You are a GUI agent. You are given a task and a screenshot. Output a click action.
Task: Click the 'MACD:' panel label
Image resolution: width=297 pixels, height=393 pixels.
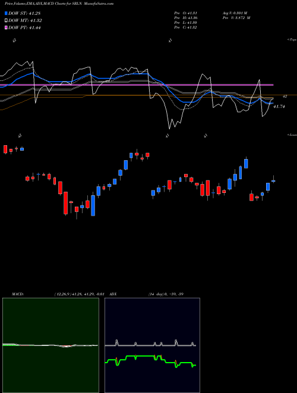pyautogui.click(x=18, y=294)
